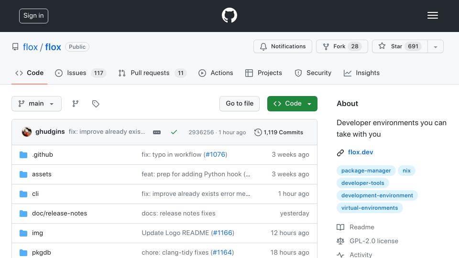Fork the repository with Fork button

(342, 46)
